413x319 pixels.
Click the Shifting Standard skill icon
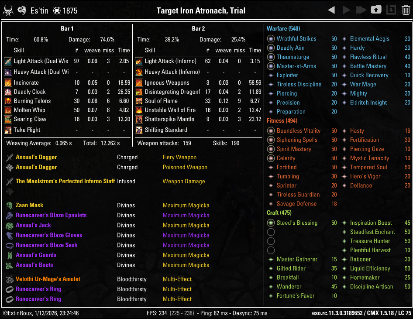[139, 130]
